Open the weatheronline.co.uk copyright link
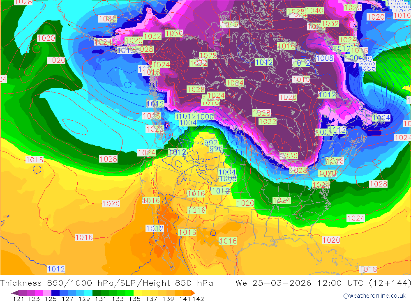Viewport: 411px width, 301px height. tap(374, 296)
